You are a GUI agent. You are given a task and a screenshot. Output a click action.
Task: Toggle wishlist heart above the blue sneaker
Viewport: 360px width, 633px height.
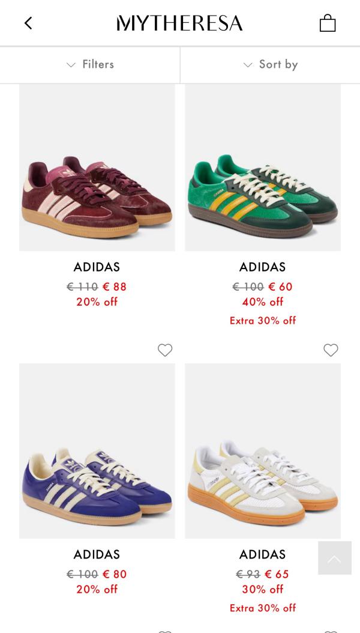[x=165, y=350]
